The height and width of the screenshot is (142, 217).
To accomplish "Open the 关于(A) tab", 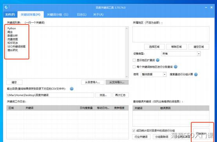I will tap(98, 14).
